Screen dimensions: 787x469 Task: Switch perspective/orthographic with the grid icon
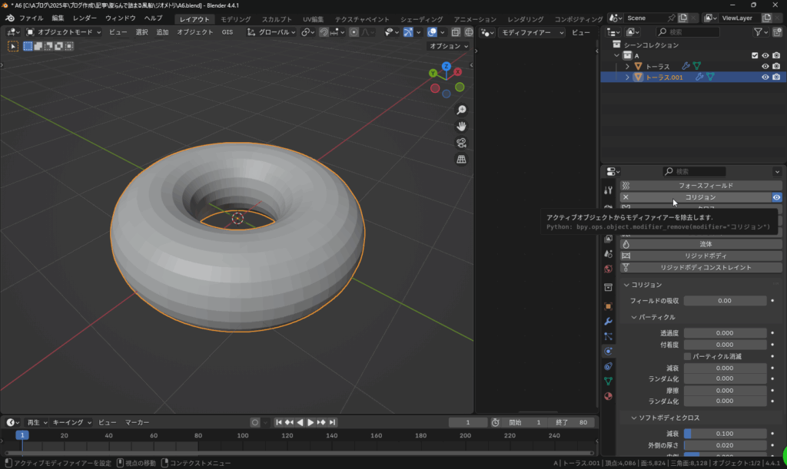tap(461, 160)
